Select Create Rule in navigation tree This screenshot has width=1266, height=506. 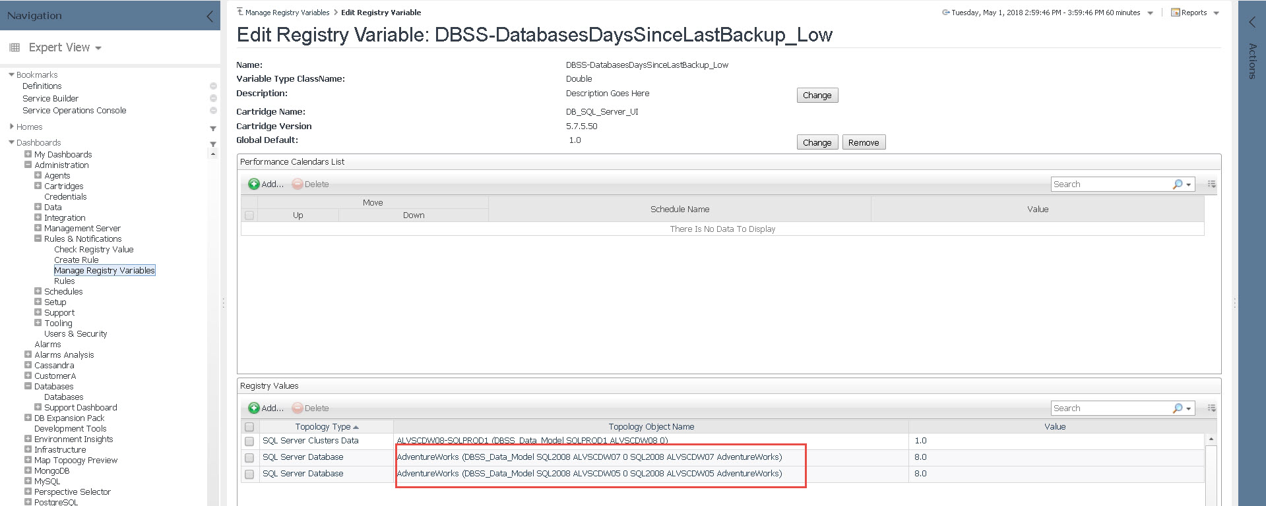coord(77,260)
